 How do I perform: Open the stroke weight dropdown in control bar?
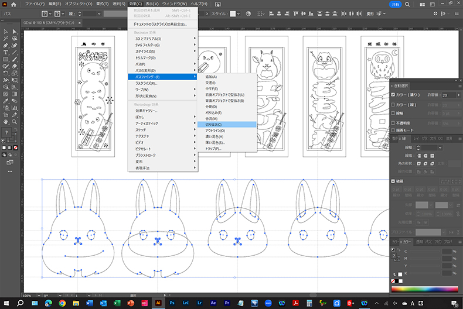pos(99,13)
